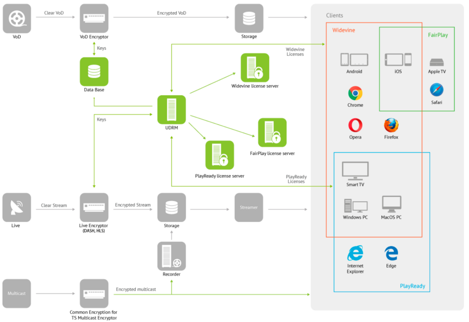Image resolution: width=469 pixels, height=322 pixels.
Task: Click the Edge browser icon
Action: (x=391, y=253)
